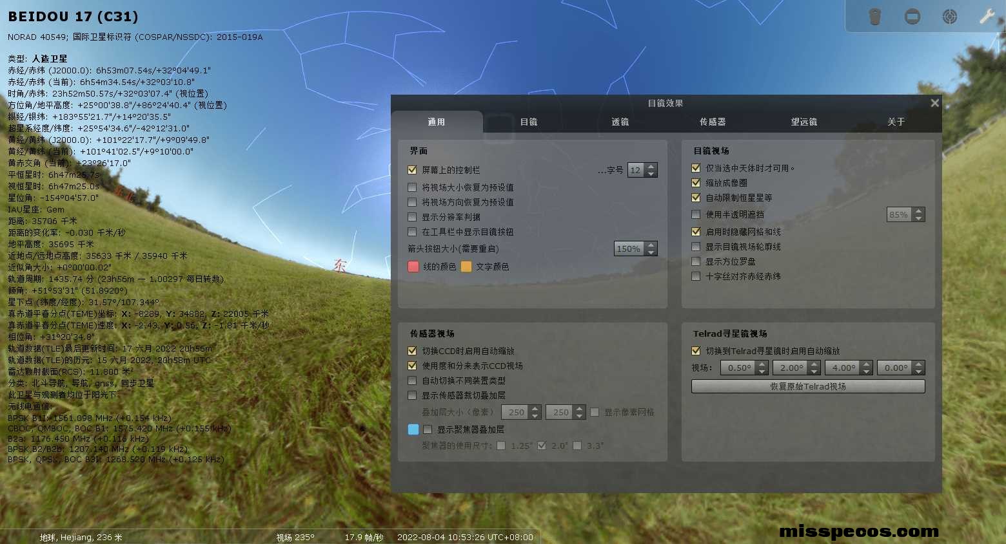Toggle the sensor frame icon in top toolbar
Screen dimensions: 1006x544
(x=912, y=16)
